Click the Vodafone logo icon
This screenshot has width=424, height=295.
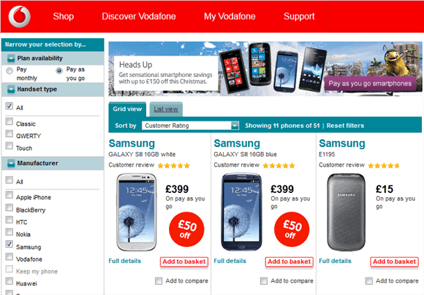(19, 17)
